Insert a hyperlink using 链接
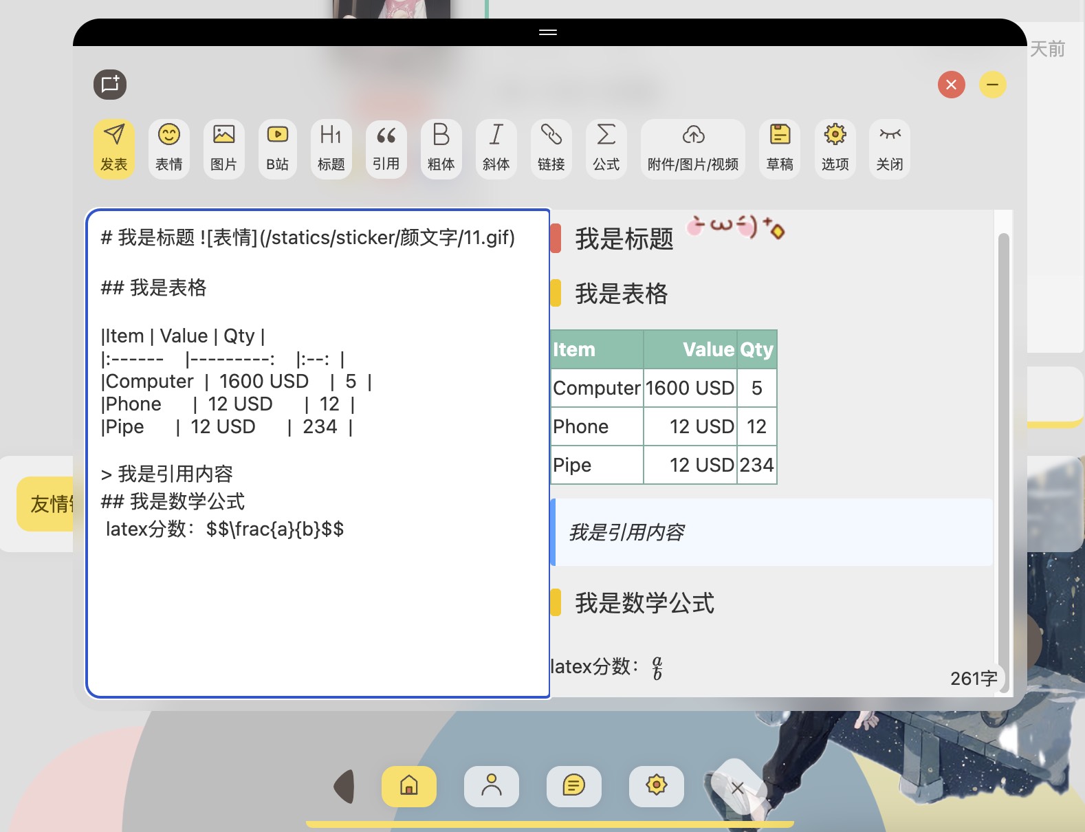 (x=551, y=148)
